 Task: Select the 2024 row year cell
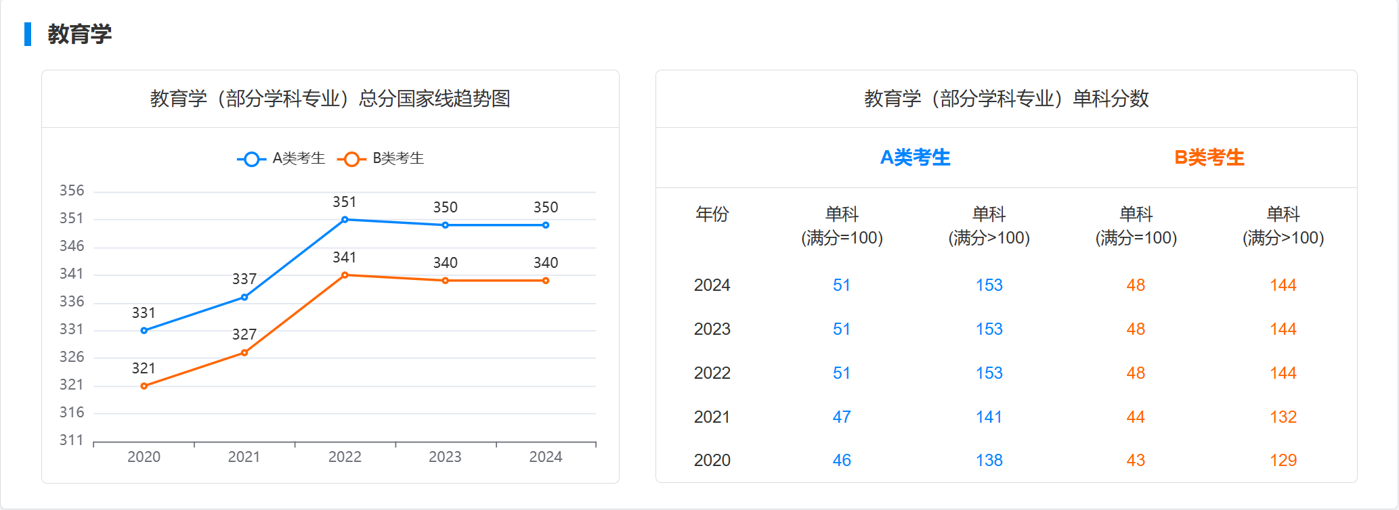(x=712, y=285)
